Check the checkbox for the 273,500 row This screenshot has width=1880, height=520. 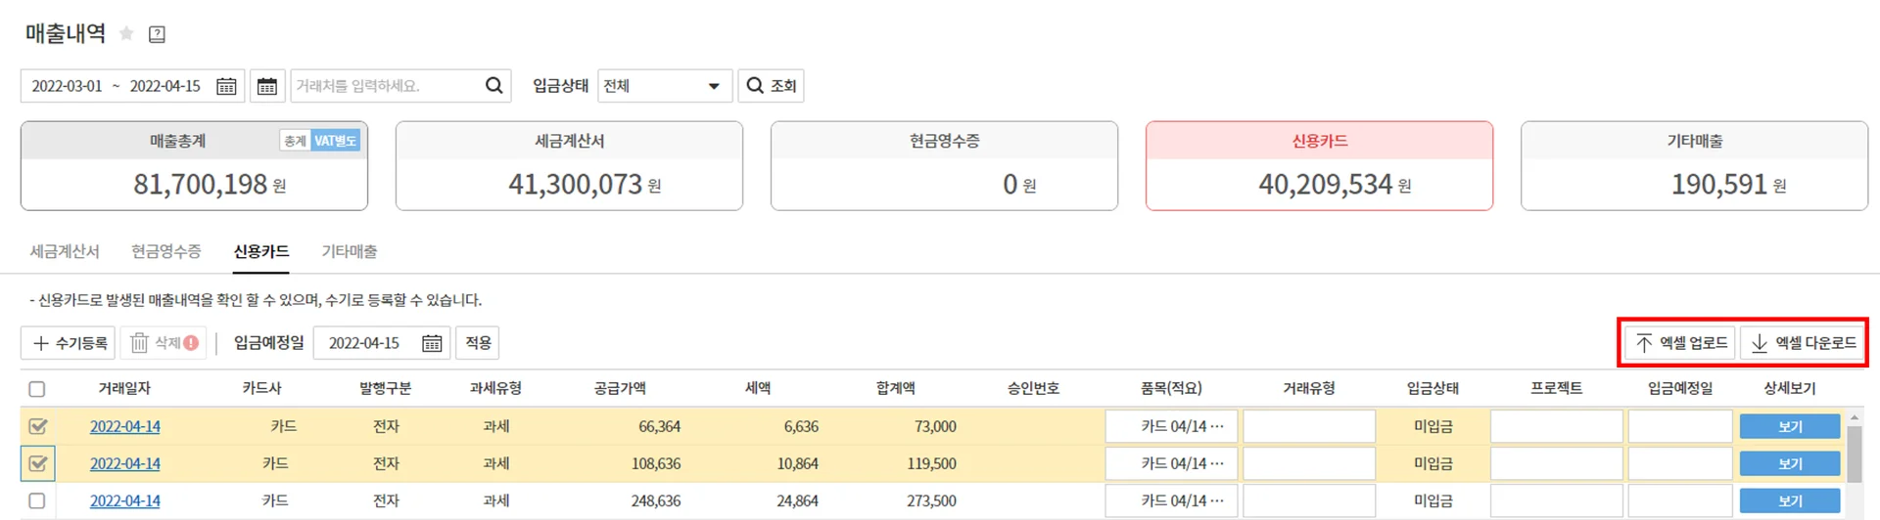(37, 500)
